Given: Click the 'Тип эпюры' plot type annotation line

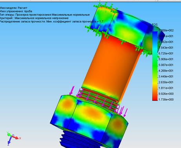Looking at the screenshot, I should click(x=45, y=15).
